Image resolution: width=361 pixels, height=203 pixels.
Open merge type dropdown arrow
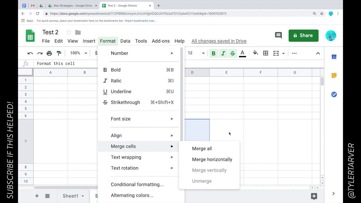283,53
